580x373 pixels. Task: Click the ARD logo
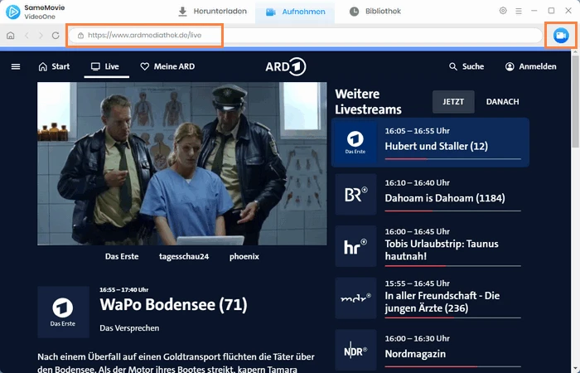tap(286, 66)
